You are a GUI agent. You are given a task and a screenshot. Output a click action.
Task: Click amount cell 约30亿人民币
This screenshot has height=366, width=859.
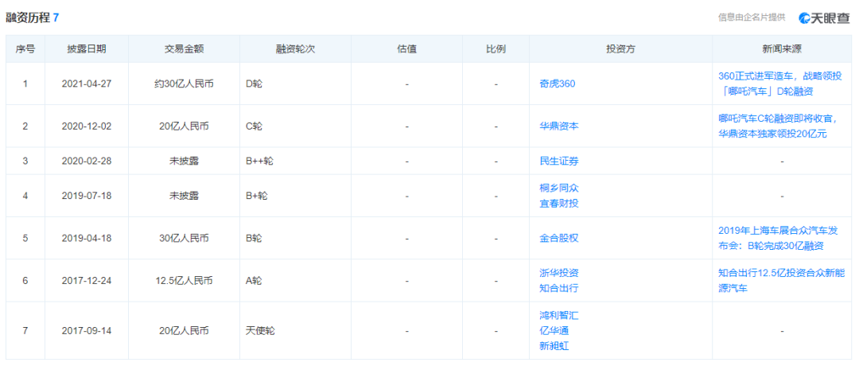click(x=184, y=84)
